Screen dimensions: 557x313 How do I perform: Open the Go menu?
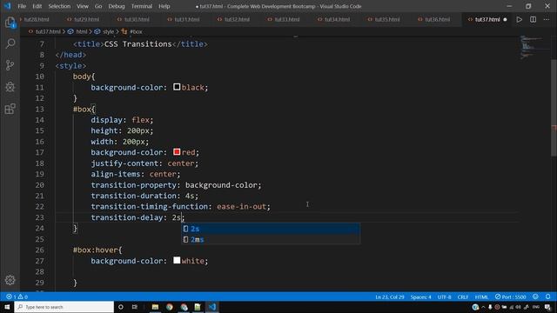98,6
